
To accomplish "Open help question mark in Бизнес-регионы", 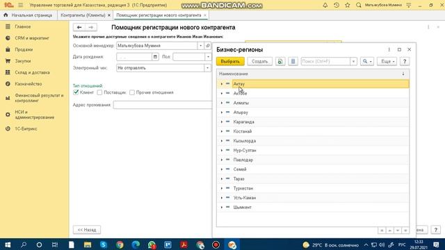I will (x=405, y=61).
